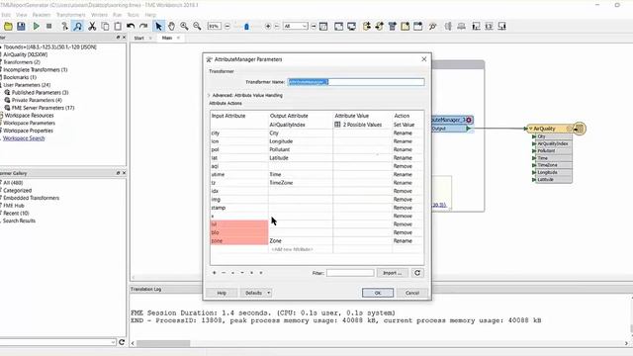Image resolution: width=633 pixels, height=356 pixels.
Task: Switch to the Main canvas tab
Action: tap(167, 38)
